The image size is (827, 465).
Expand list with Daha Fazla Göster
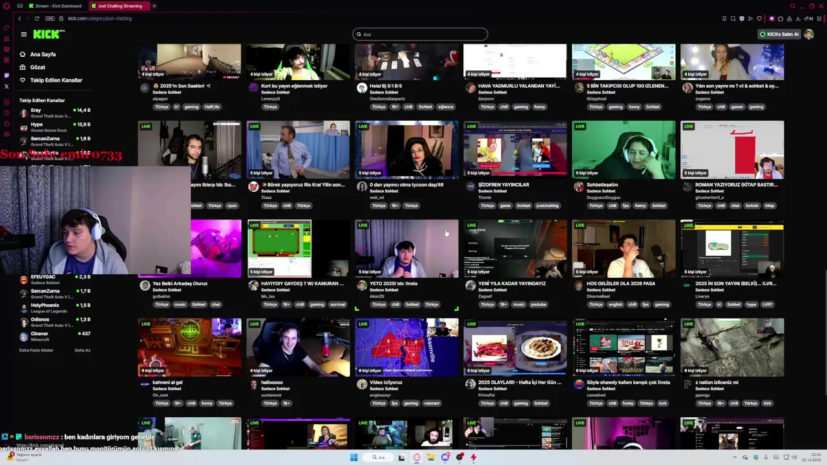click(36, 350)
